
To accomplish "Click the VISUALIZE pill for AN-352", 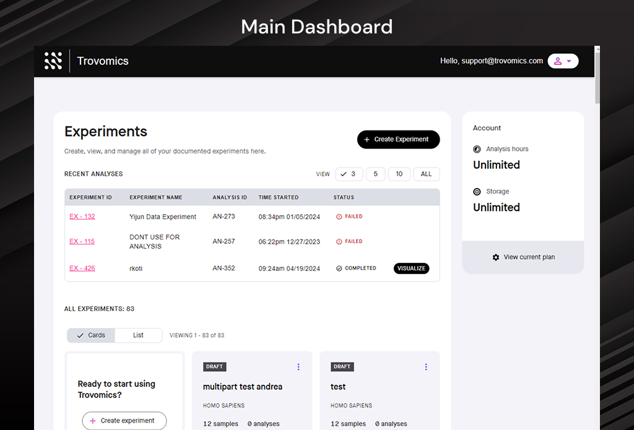I will coord(411,268).
